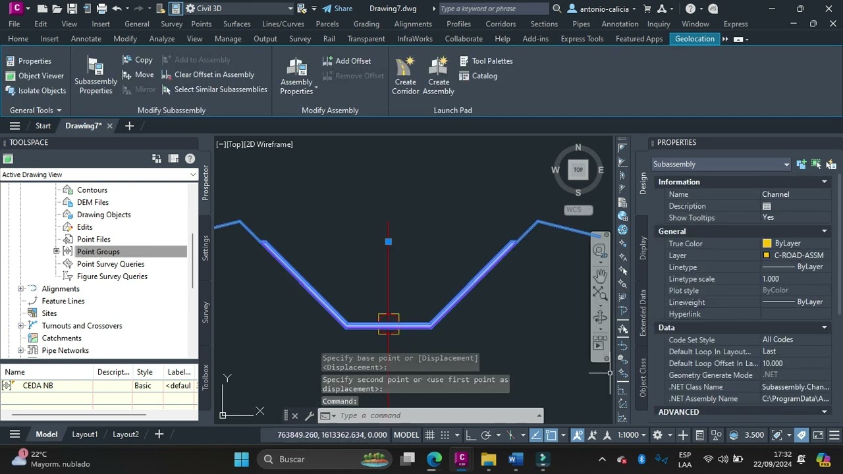Click the Share button
The height and width of the screenshot is (474, 843).
point(337,9)
